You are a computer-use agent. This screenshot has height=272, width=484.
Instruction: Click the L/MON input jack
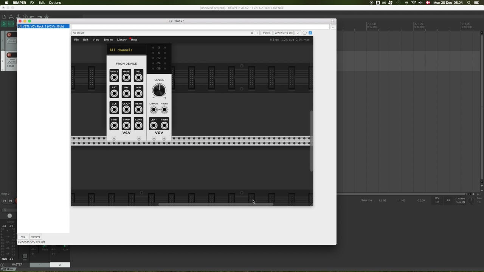click(154, 110)
